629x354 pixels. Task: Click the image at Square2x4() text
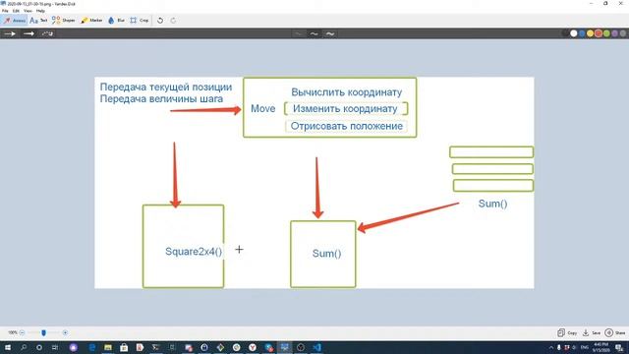click(x=194, y=252)
